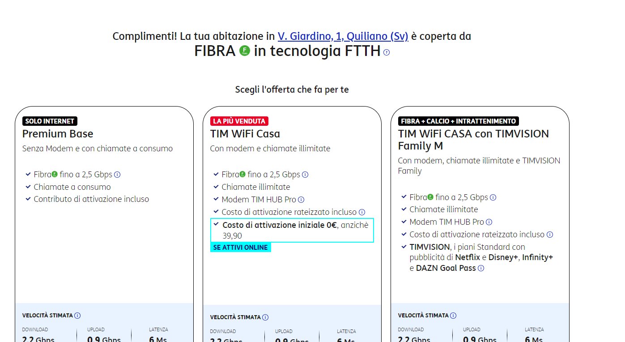Click 'Senza Modem e con chiamate a consumo' subtitle
This screenshot has height=342, width=625.
point(98,149)
